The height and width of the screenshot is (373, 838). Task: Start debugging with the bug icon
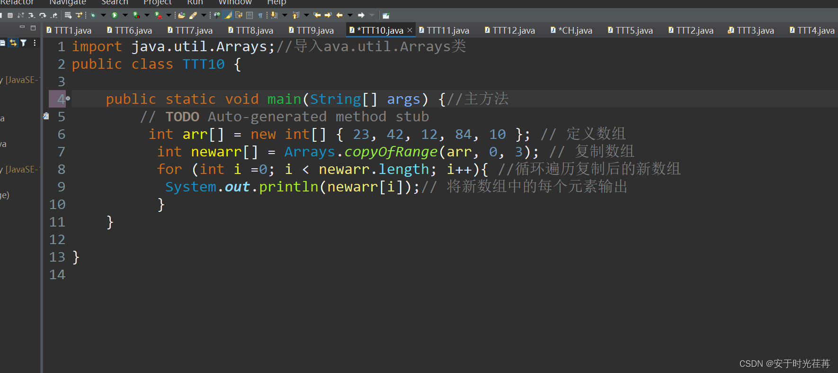[93, 15]
